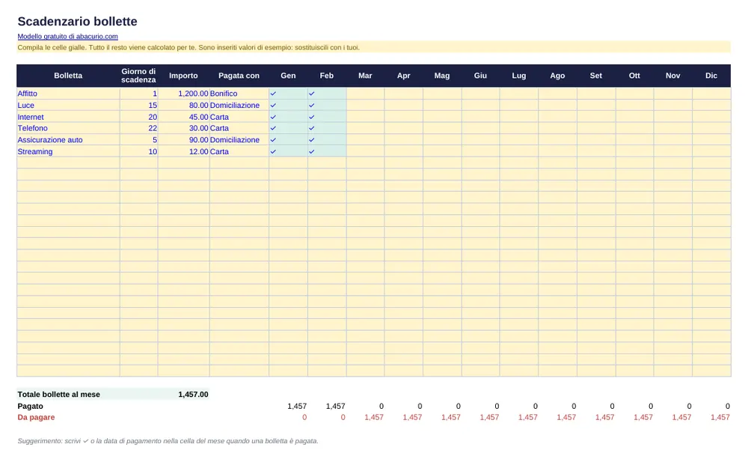Image resolution: width=748 pixels, height=462 pixels.
Task: Select the Giorno di scadenza header
Action: (x=138, y=76)
